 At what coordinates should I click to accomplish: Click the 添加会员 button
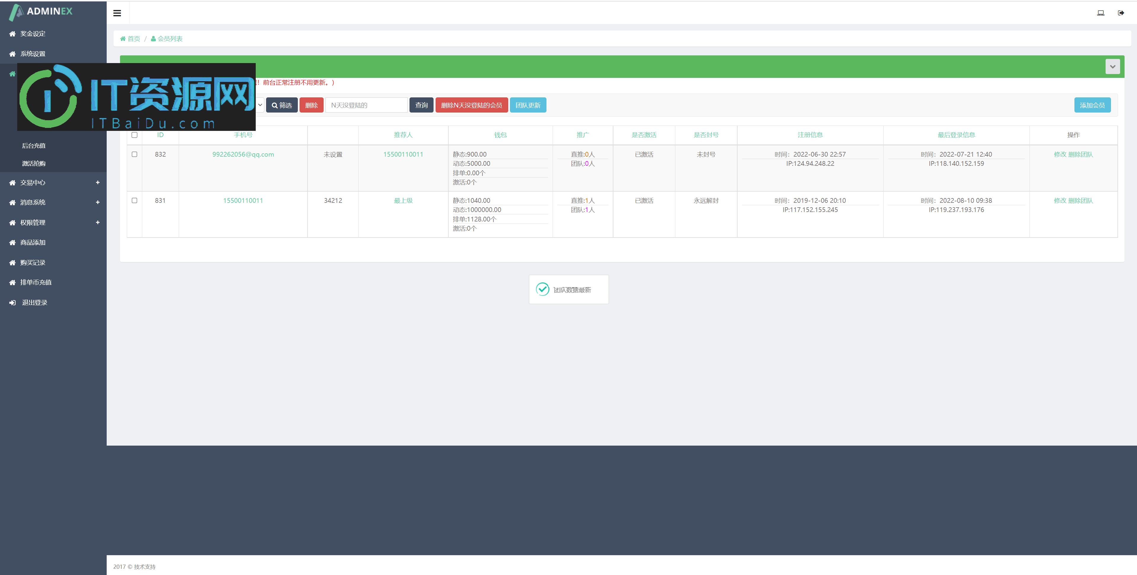[x=1092, y=105]
